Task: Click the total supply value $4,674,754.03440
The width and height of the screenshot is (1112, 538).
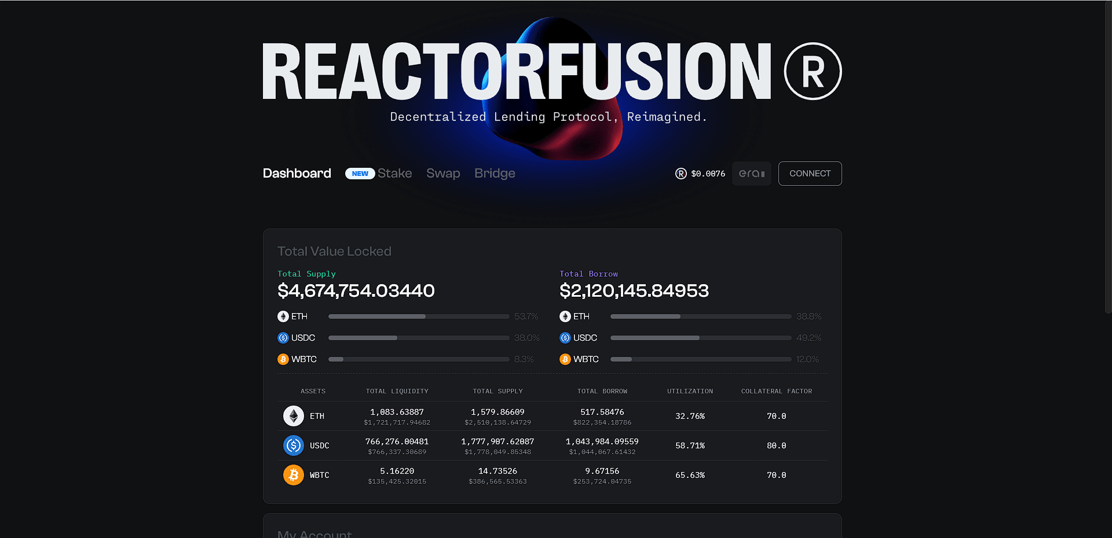Action: coord(356,290)
